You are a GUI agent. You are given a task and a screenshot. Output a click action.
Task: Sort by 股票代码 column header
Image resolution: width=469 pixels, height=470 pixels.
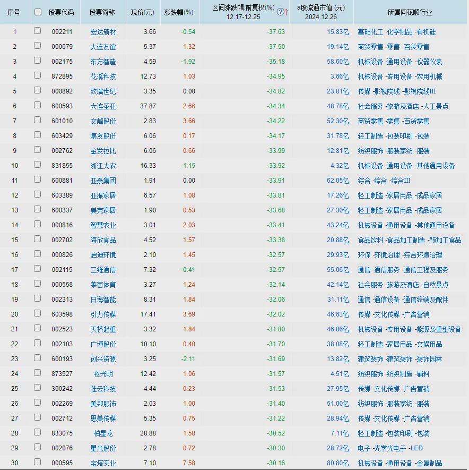61,12
